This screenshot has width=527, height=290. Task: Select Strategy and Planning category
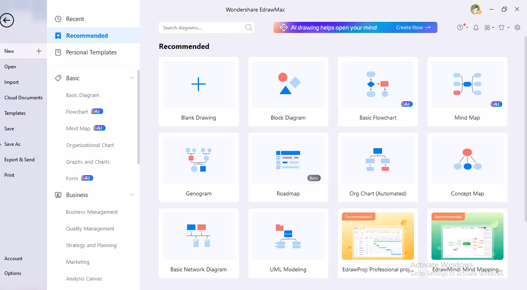pyautogui.click(x=91, y=245)
